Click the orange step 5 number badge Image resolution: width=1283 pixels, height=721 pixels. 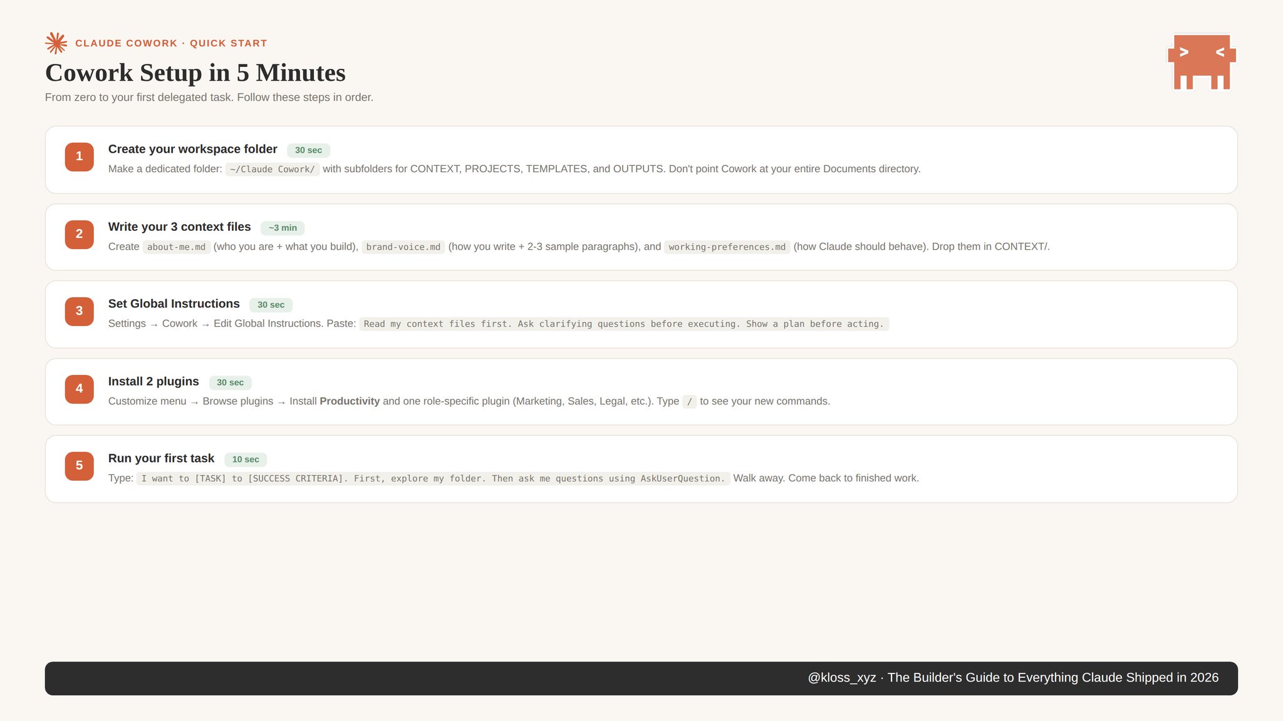[x=80, y=466]
